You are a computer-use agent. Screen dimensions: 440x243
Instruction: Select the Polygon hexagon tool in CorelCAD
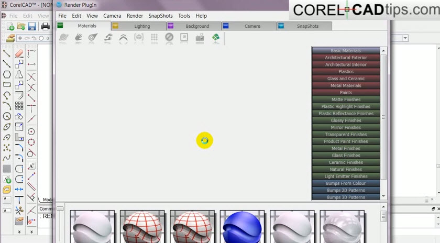point(7,74)
